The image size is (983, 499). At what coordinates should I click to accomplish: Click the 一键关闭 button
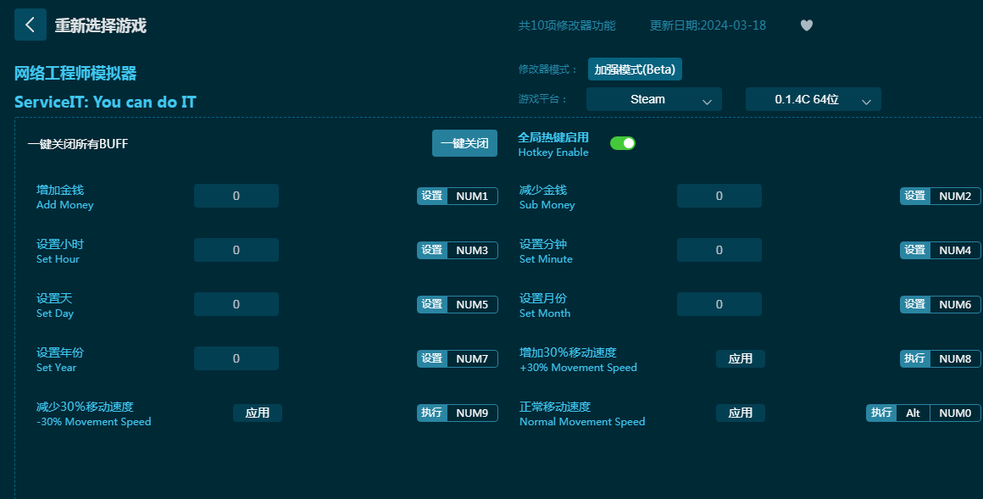[x=464, y=143]
